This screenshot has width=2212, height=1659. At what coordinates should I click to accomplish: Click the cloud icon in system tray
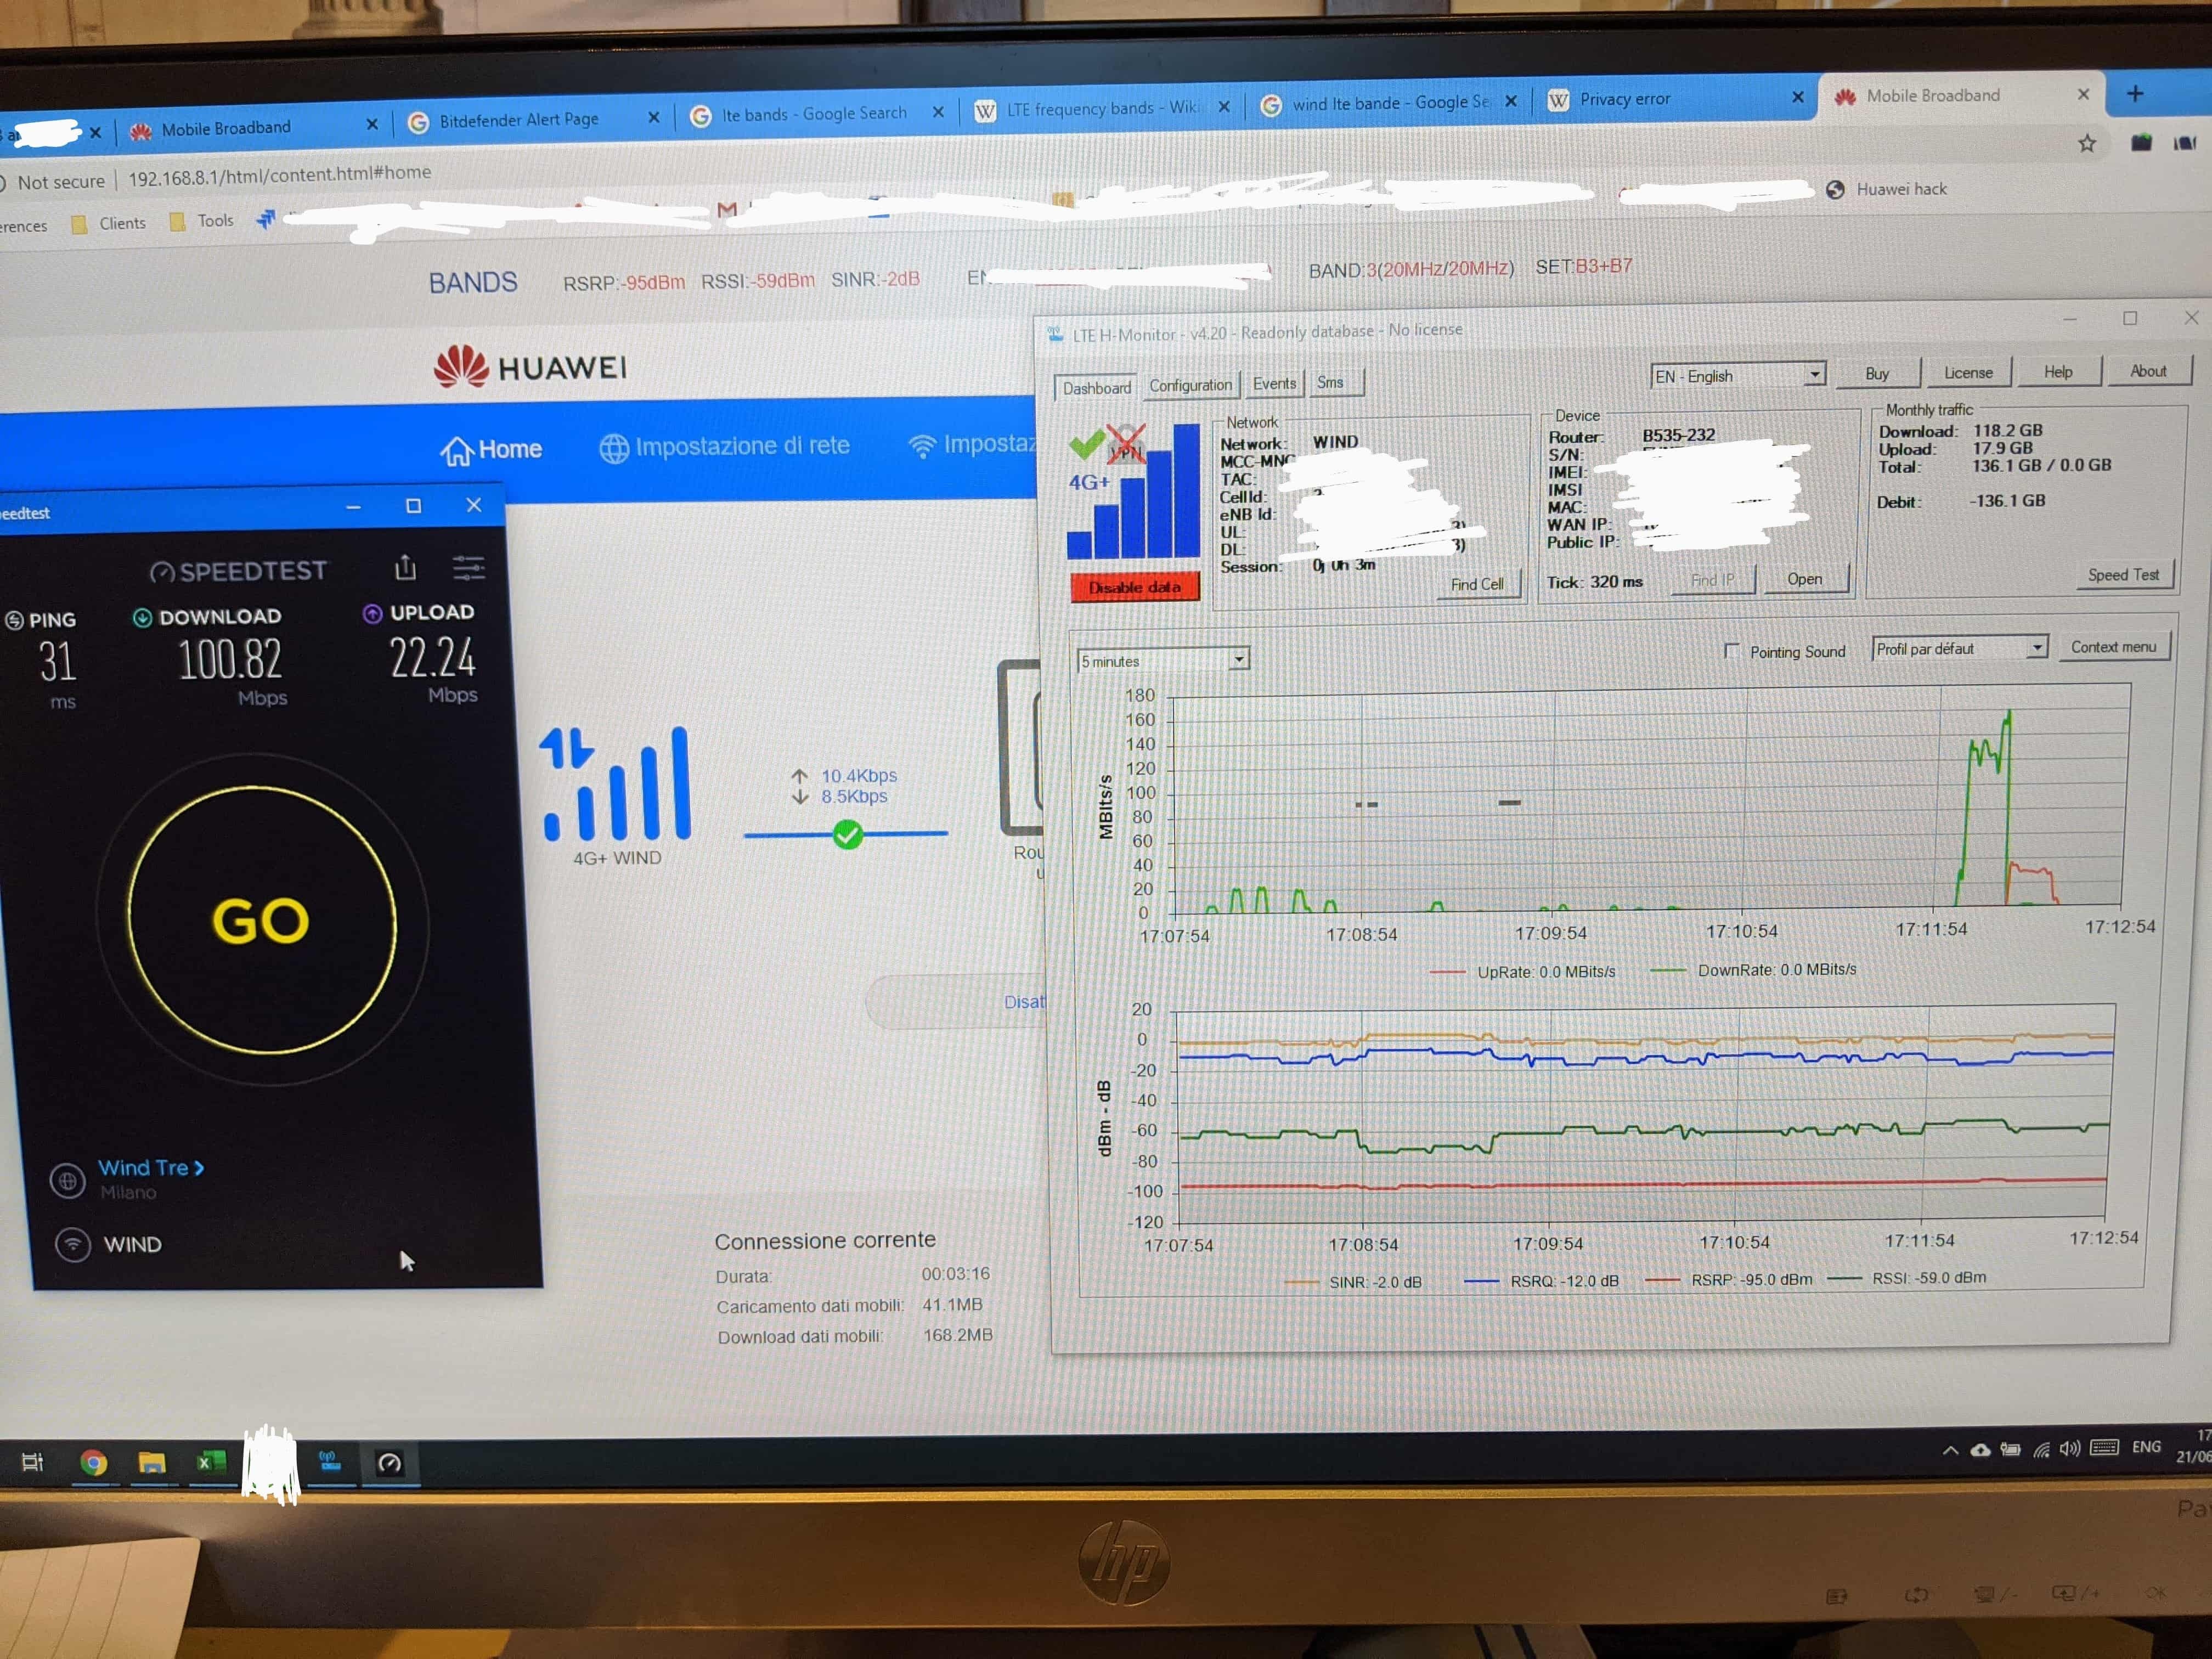point(1980,1450)
